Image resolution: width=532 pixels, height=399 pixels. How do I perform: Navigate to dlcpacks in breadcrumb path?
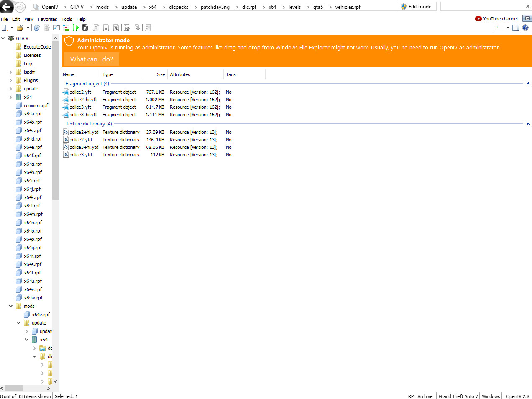click(179, 7)
